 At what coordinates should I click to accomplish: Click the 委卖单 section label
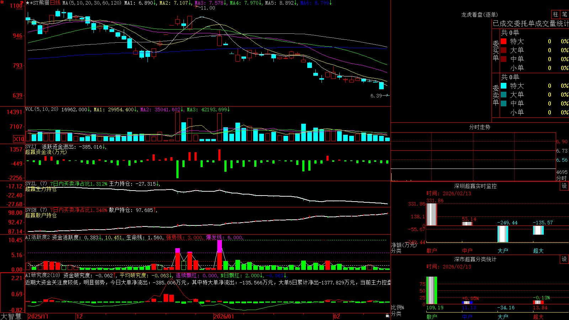click(x=496, y=95)
